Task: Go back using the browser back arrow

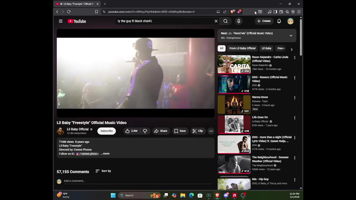Action: pos(57,12)
